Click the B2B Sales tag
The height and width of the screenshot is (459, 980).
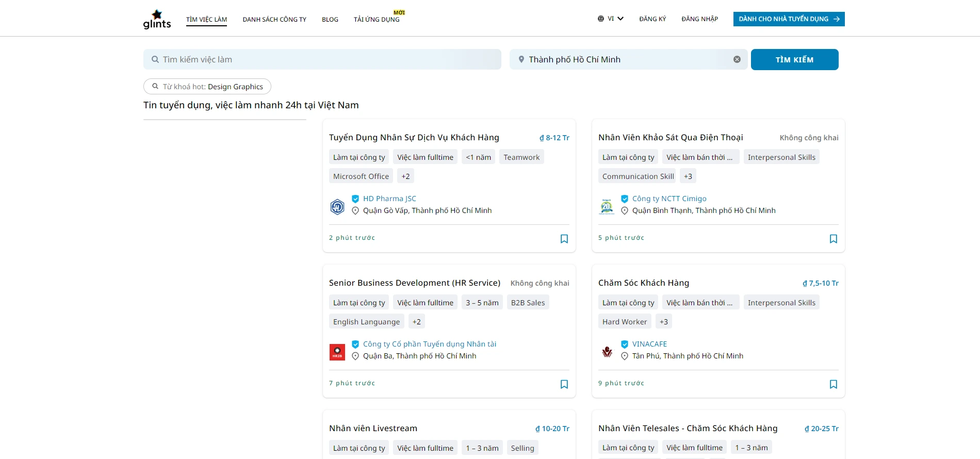point(528,302)
